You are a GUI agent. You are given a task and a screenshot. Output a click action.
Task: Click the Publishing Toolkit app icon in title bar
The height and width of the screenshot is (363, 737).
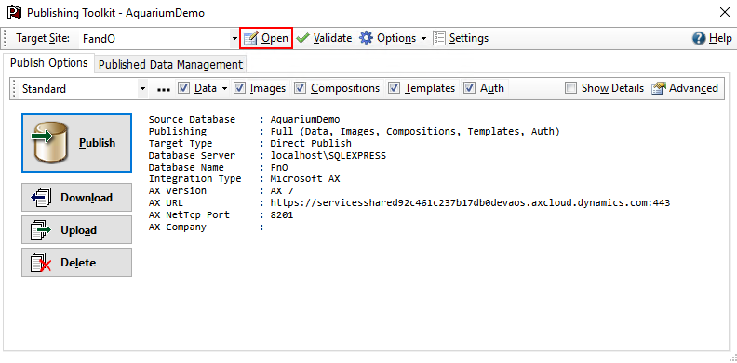15,13
